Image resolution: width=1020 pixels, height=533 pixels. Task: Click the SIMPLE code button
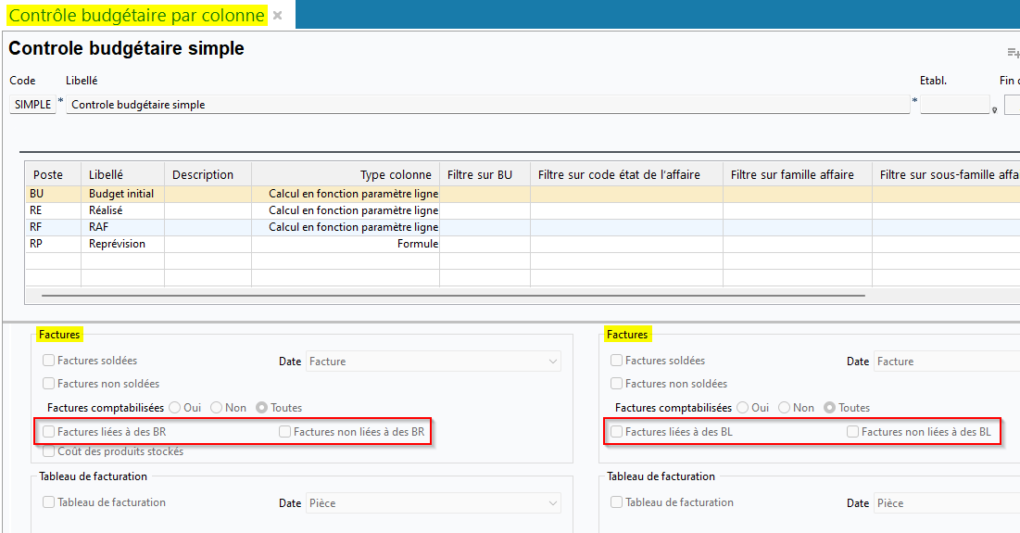pos(32,105)
